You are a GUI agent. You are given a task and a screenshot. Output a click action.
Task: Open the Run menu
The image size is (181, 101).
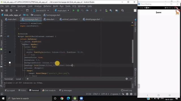pyautogui.click(x=62, y=6)
